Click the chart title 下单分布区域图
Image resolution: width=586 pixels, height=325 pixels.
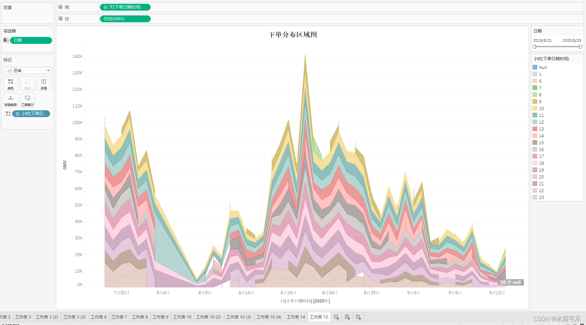(292, 35)
